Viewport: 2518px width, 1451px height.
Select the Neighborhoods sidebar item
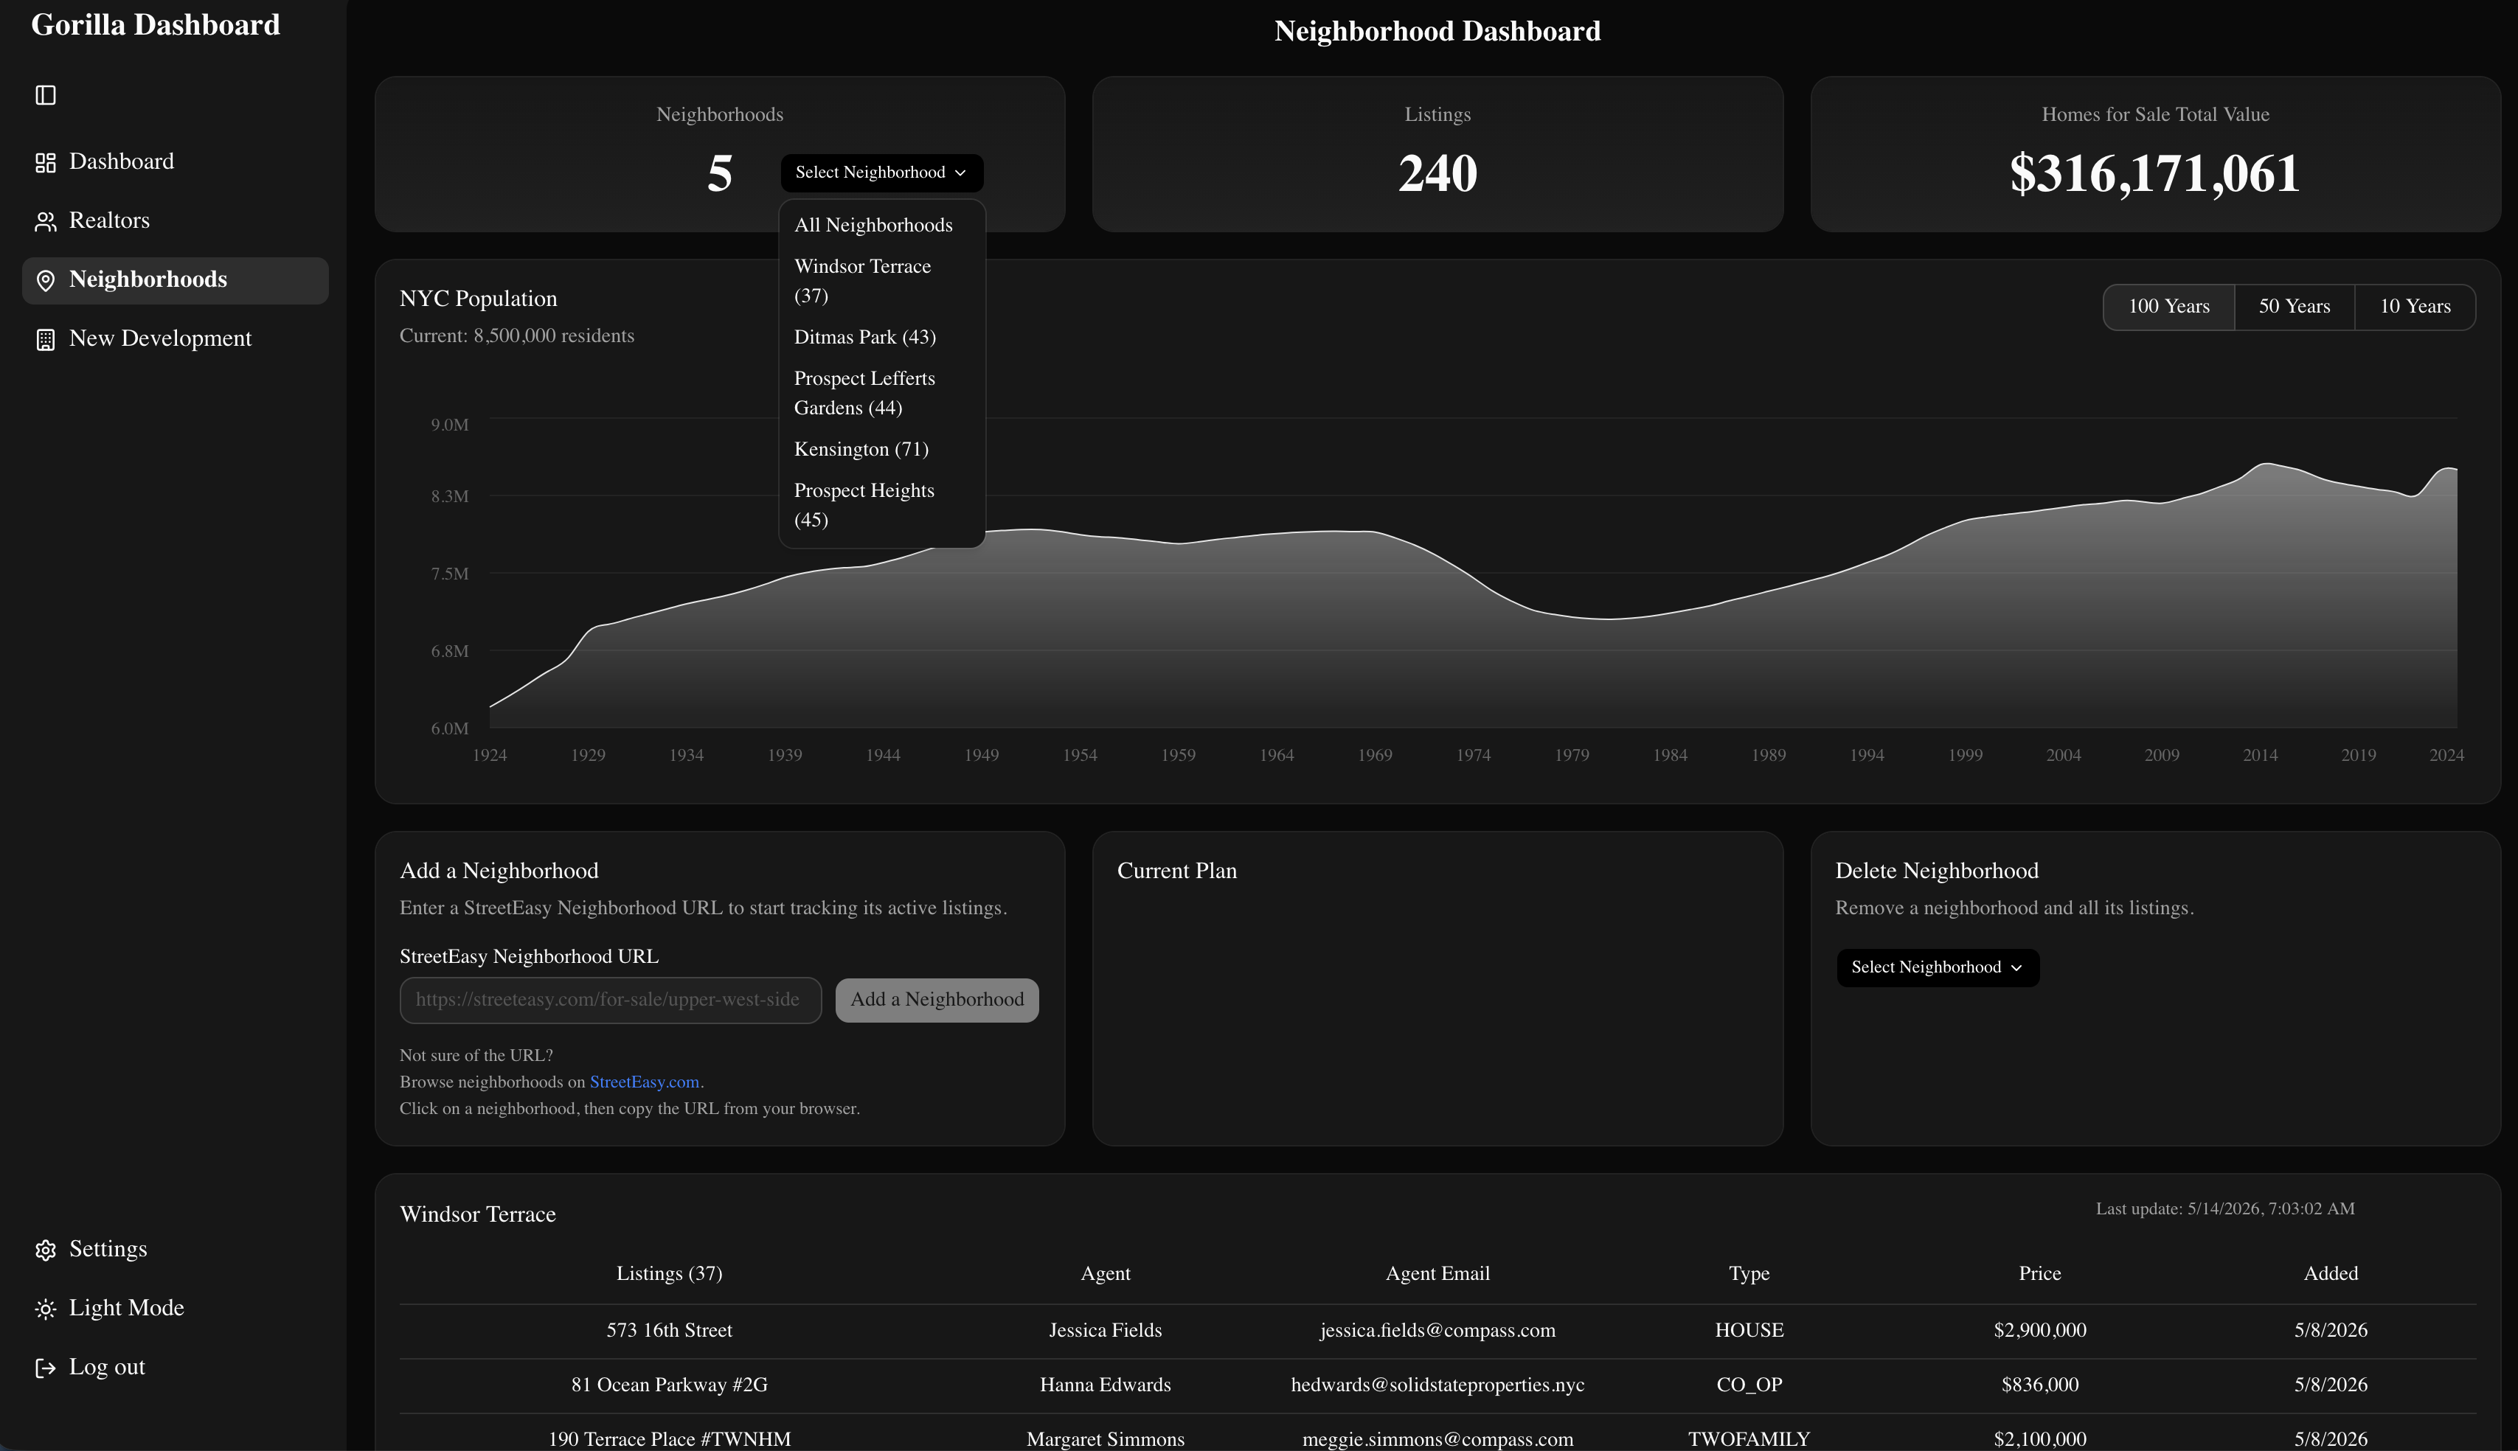pyautogui.click(x=176, y=280)
